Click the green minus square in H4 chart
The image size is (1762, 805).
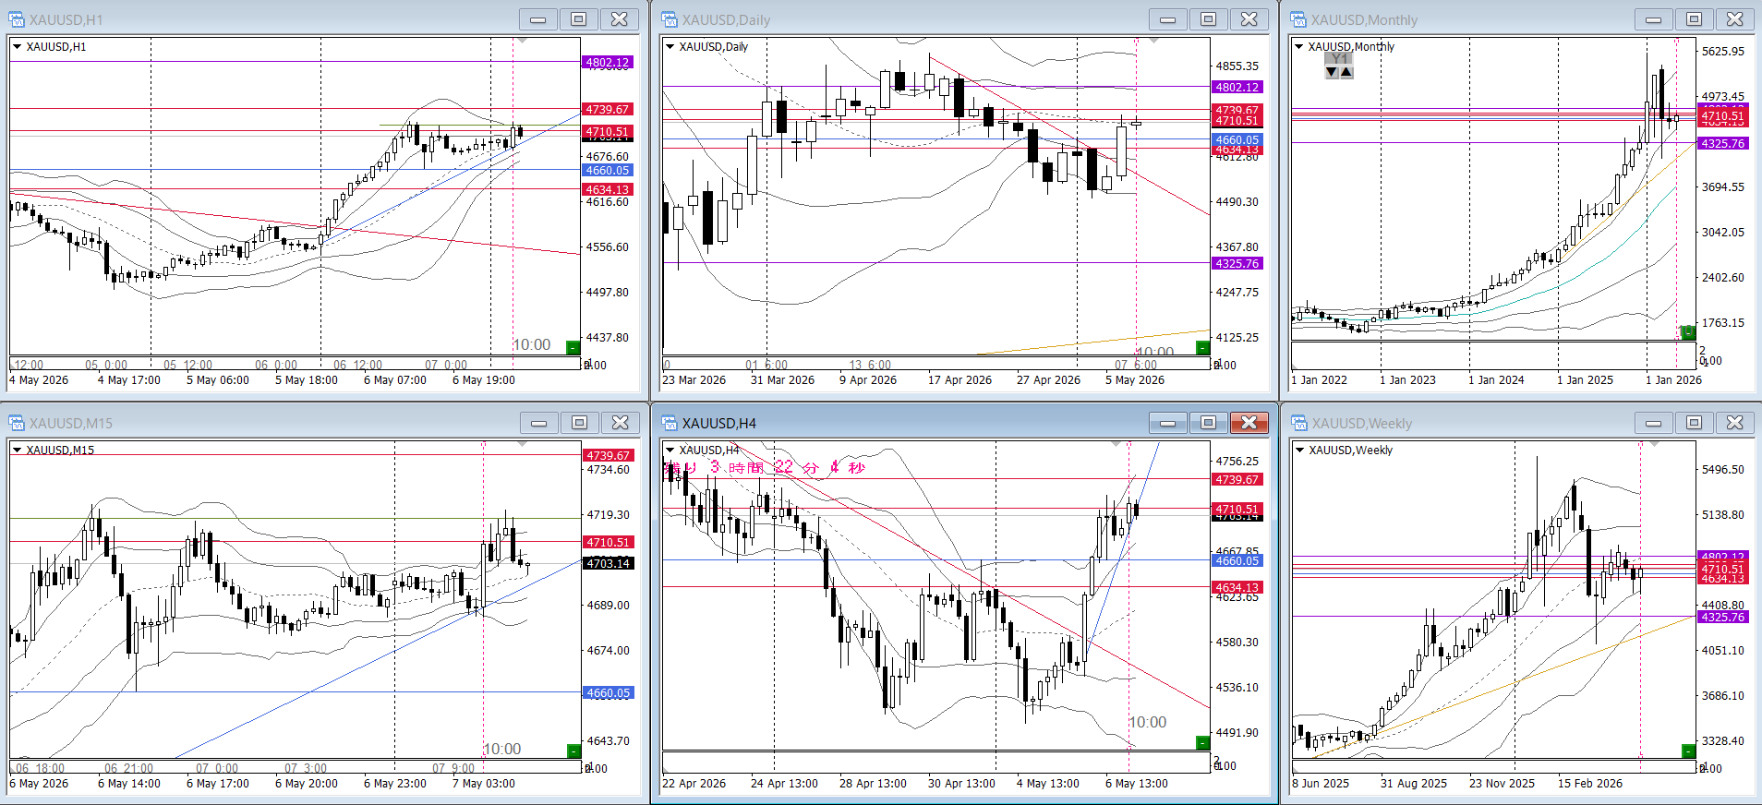1202,742
